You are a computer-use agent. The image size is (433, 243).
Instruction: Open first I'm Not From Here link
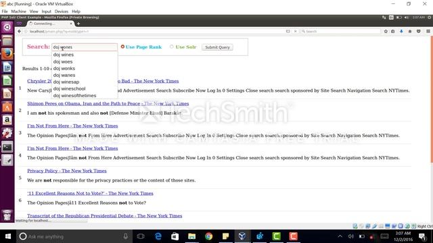click(x=72, y=126)
